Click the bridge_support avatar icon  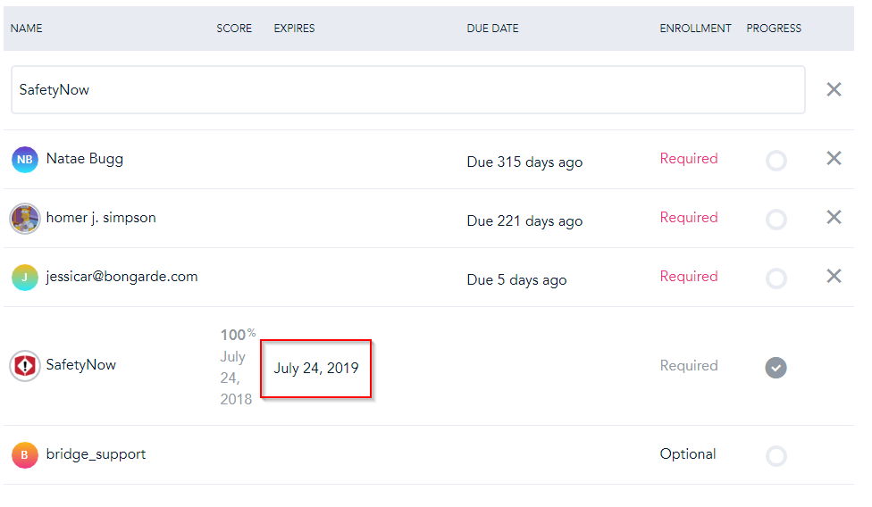(x=25, y=455)
